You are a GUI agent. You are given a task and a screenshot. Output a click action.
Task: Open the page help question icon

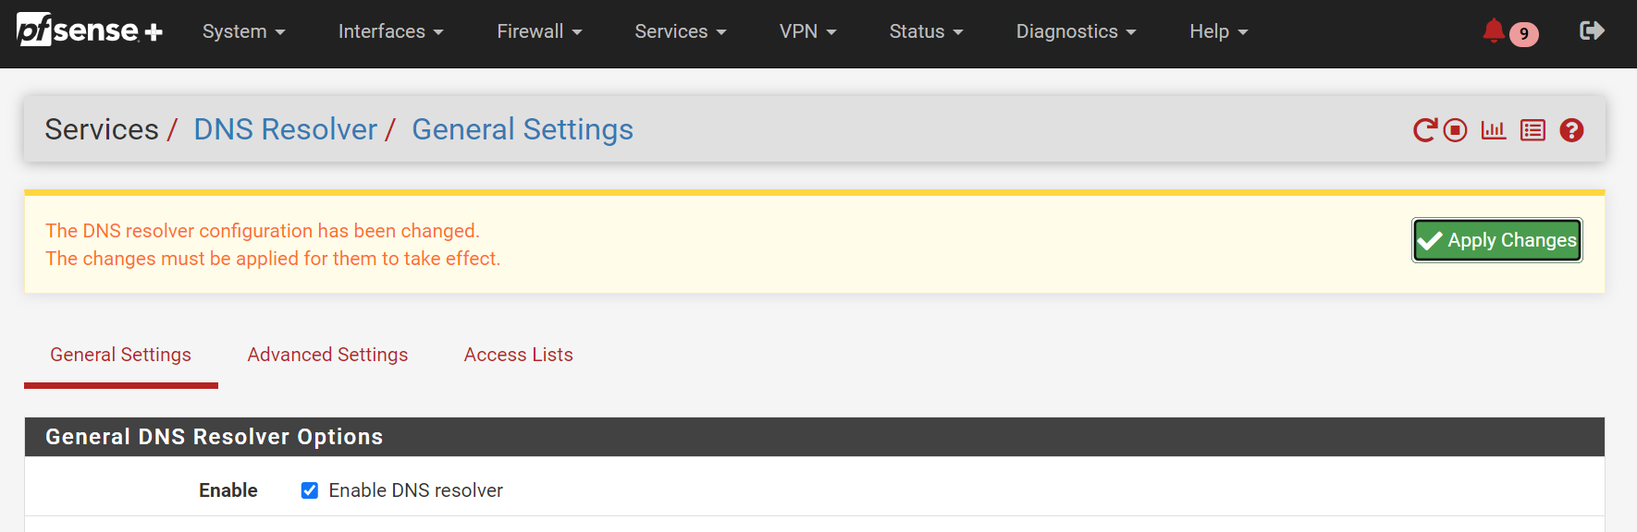1571,130
